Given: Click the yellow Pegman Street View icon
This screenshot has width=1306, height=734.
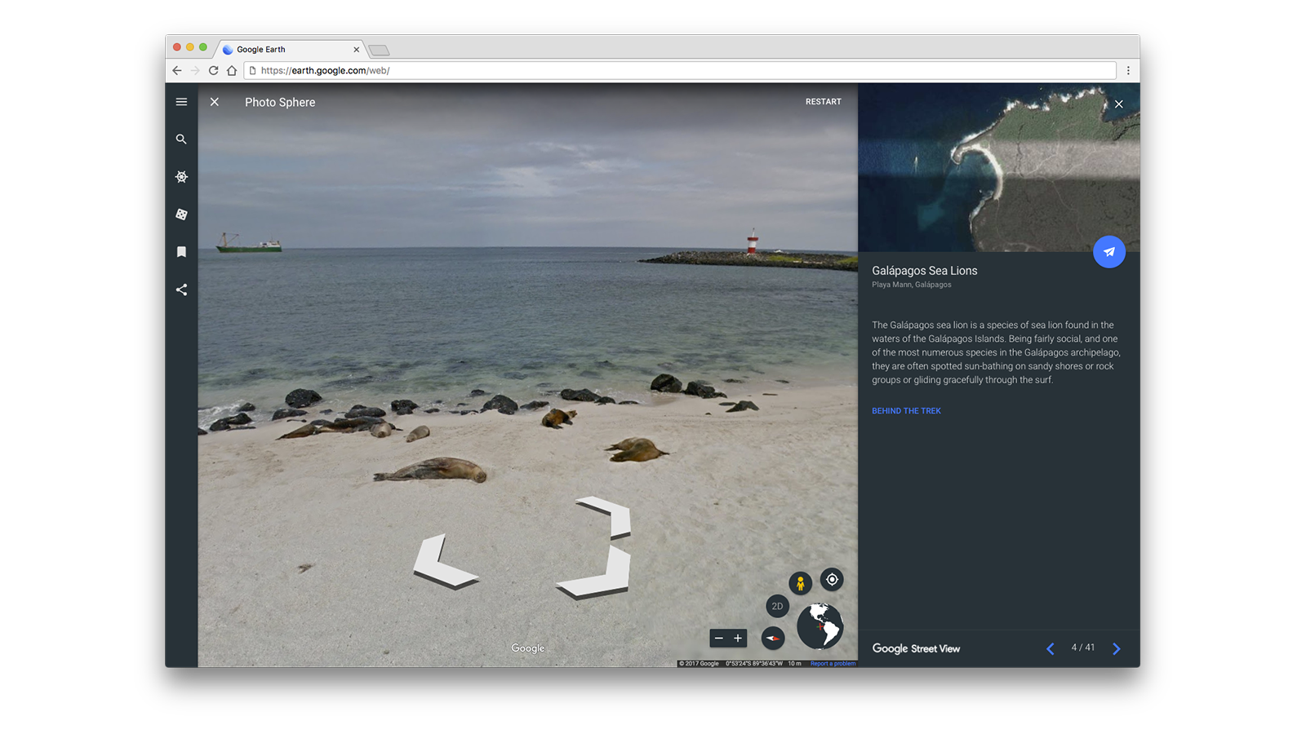Looking at the screenshot, I should point(800,583).
